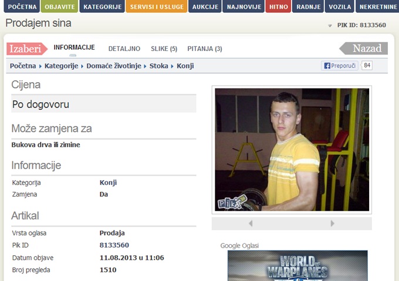
Task: Switch to the SLIKE (5) tab
Action: pyautogui.click(x=164, y=49)
